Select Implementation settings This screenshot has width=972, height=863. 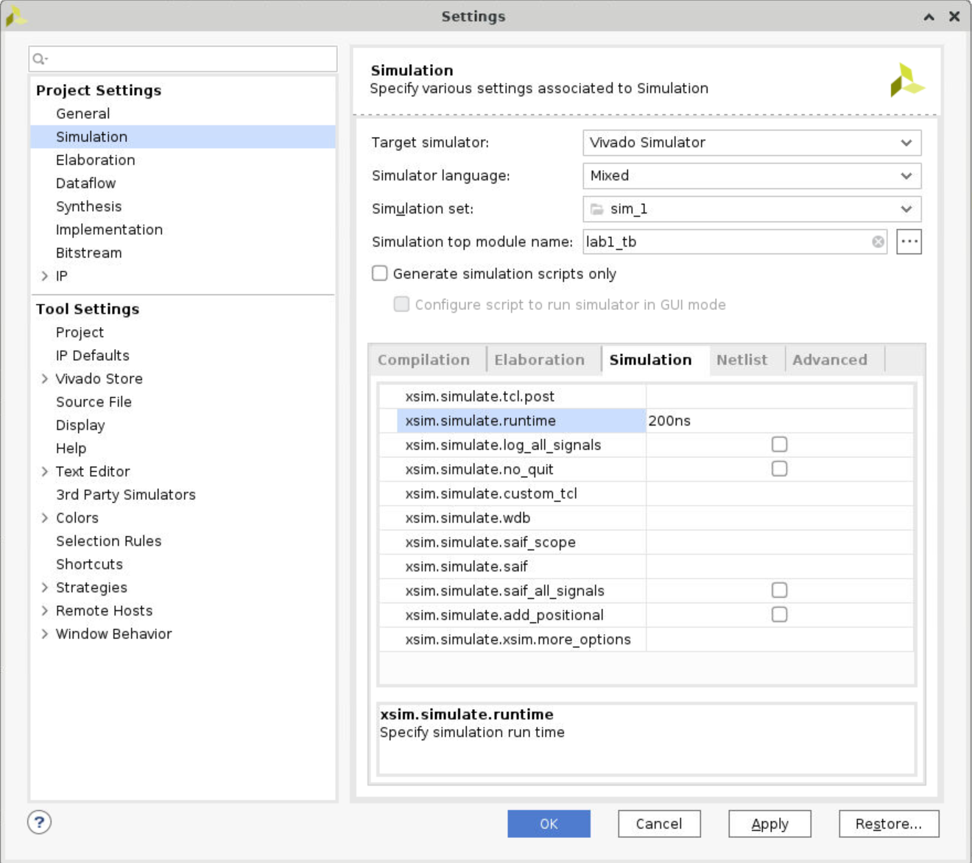point(110,230)
